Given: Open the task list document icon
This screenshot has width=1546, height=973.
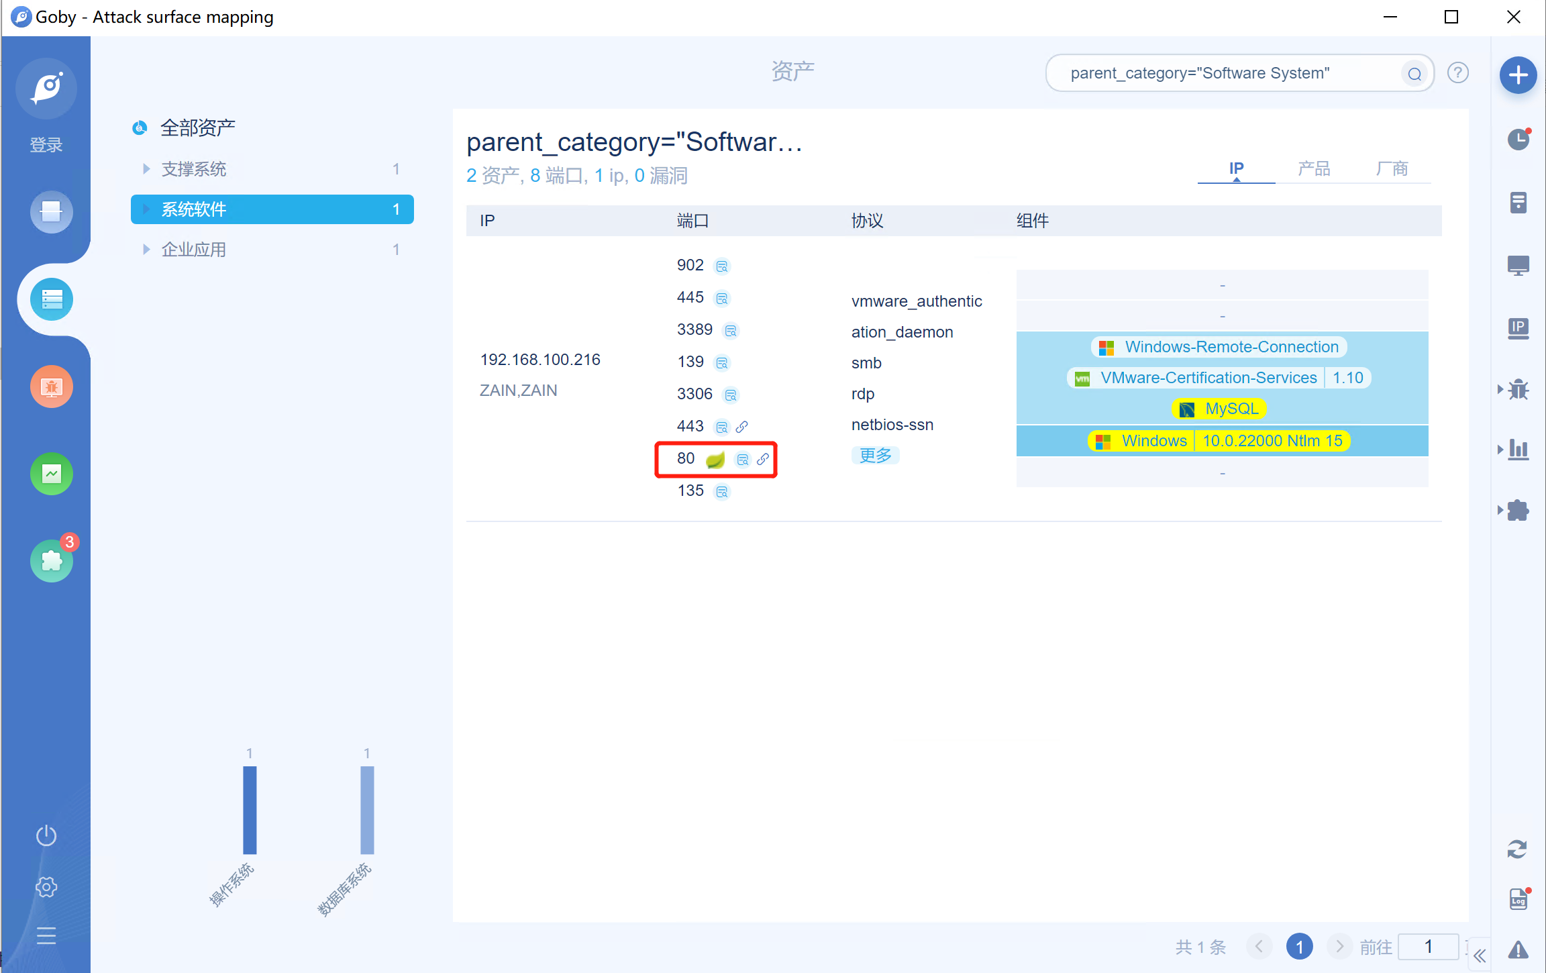Looking at the screenshot, I should point(1518,202).
